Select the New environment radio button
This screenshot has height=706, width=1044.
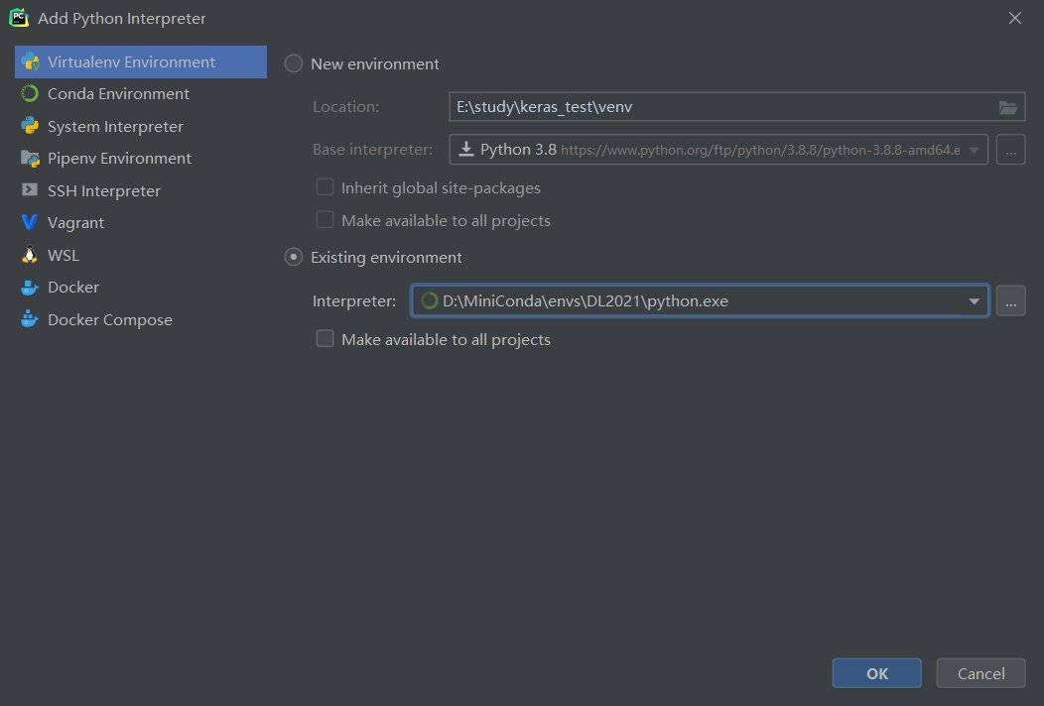pos(294,63)
